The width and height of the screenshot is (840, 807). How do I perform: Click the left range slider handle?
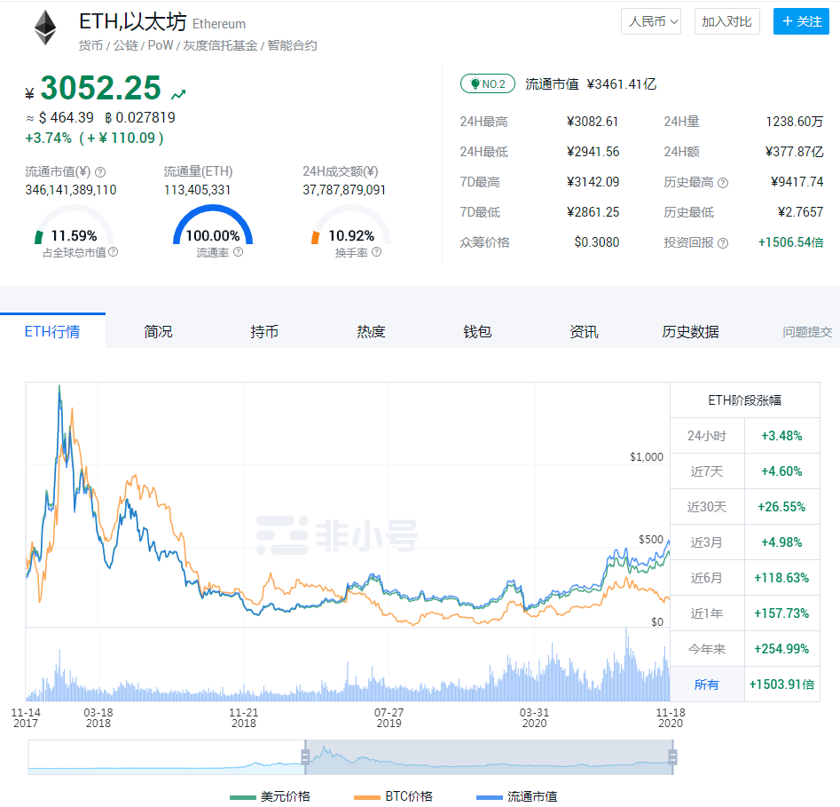tap(305, 757)
